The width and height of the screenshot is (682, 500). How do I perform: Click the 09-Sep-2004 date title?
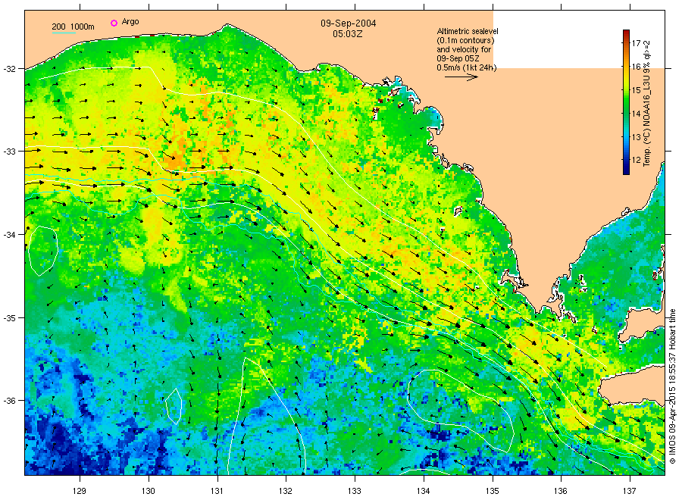pyautogui.click(x=349, y=23)
